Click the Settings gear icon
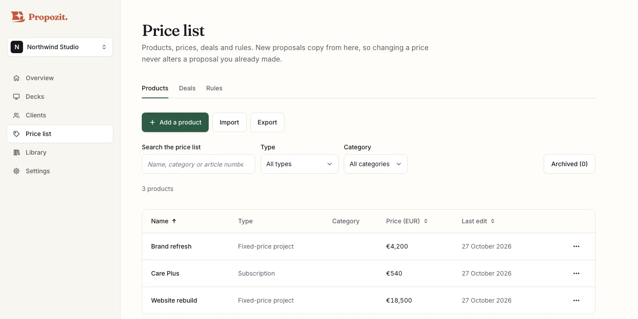 pos(16,171)
